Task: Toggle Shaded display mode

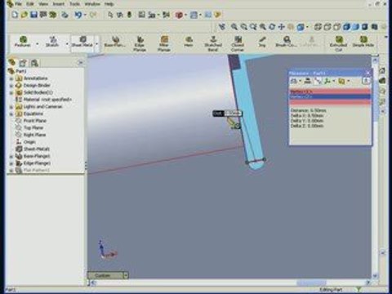Action: coord(356,27)
